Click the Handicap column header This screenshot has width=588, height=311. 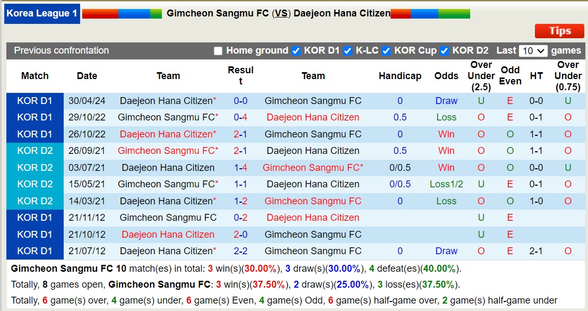400,76
